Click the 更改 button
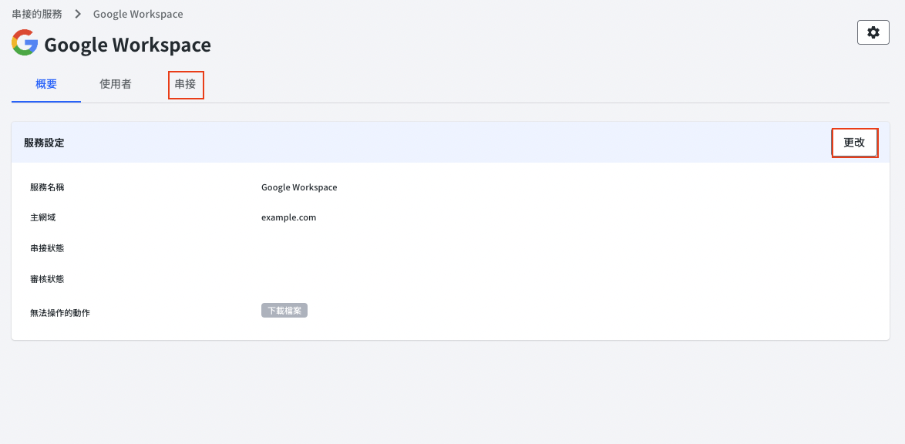Screen dimensions: 905x444 (855, 143)
